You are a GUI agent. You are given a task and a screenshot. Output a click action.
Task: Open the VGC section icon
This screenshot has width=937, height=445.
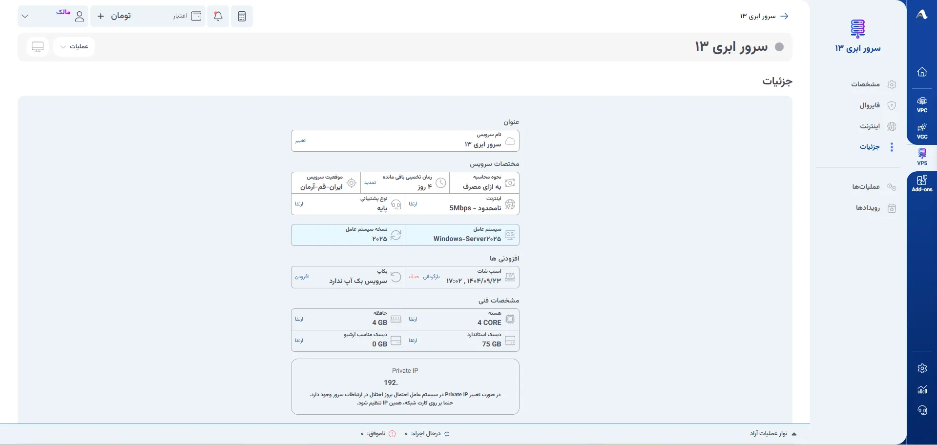[x=922, y=131]
